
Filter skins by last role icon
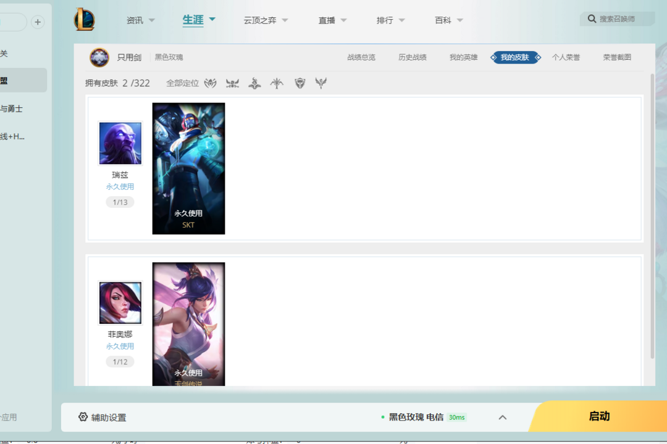coord(321,83)
